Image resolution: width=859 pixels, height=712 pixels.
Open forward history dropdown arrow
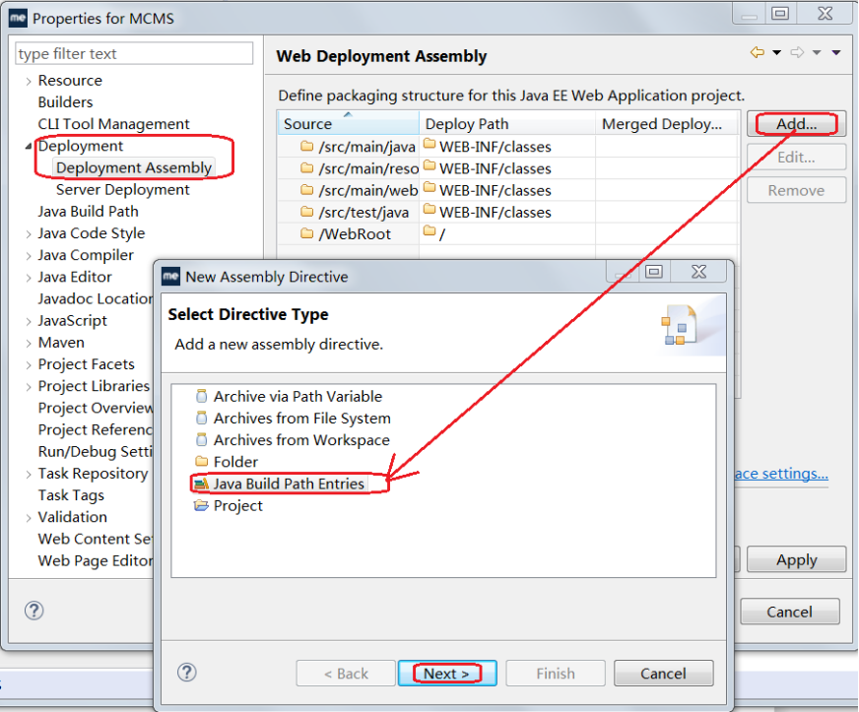[x=817, y=52]
